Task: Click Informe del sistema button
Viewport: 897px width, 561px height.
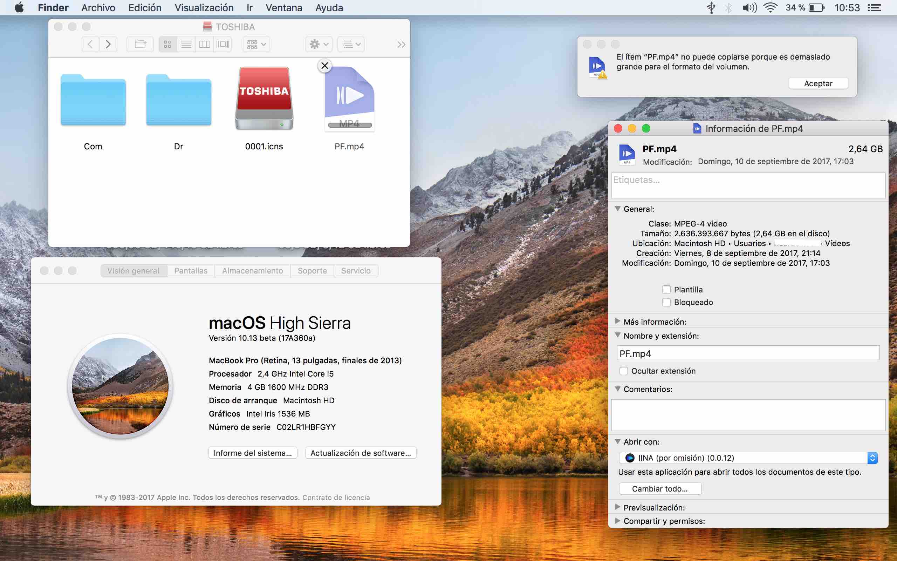Action: [253, 453]
